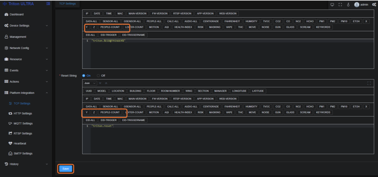Image resolution: width=378 pixels, height=177 pixels.
Task: Insert LATITUDE tag in Reset String
Action: pyautogui.click(x=258, y=91)
